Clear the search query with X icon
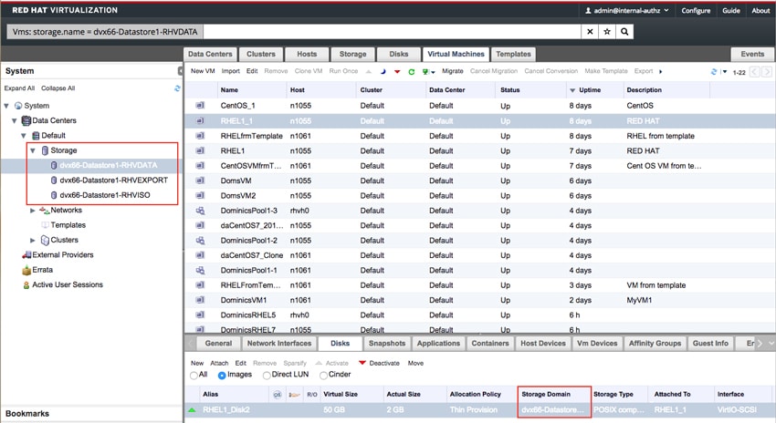The width and height of the screenshot is (776, 423). (590, 32)
